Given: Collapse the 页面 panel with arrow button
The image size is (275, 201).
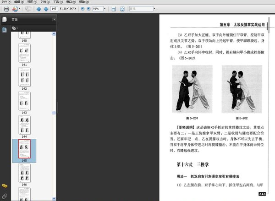Looking at the screenshot, I should 54,19.
